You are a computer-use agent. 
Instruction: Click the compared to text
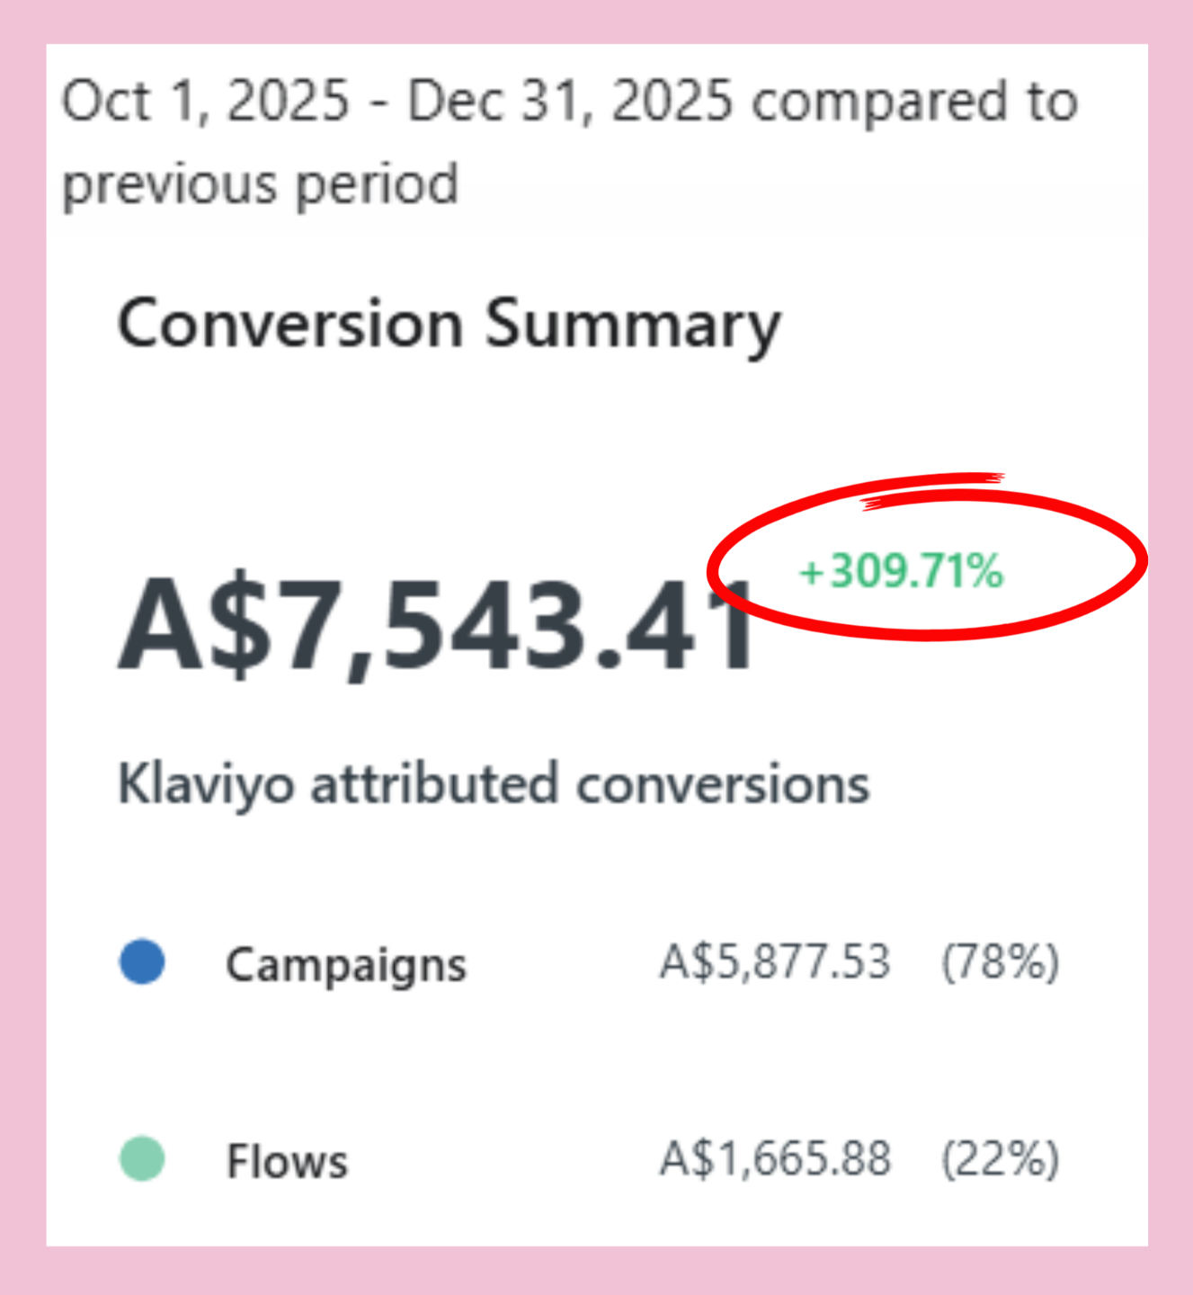(x=914, y=103)
